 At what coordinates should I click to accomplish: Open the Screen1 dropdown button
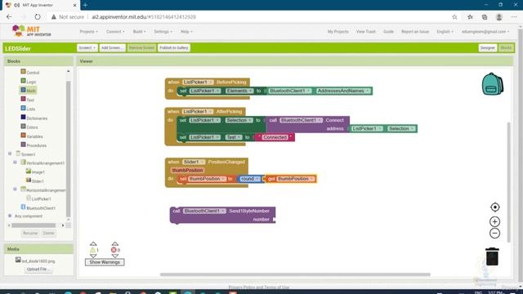click(x=87, y=47)
